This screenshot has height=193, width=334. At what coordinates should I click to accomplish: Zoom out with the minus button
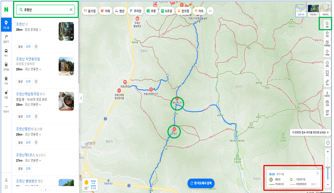pyautogui.click(x=328, y=184)
